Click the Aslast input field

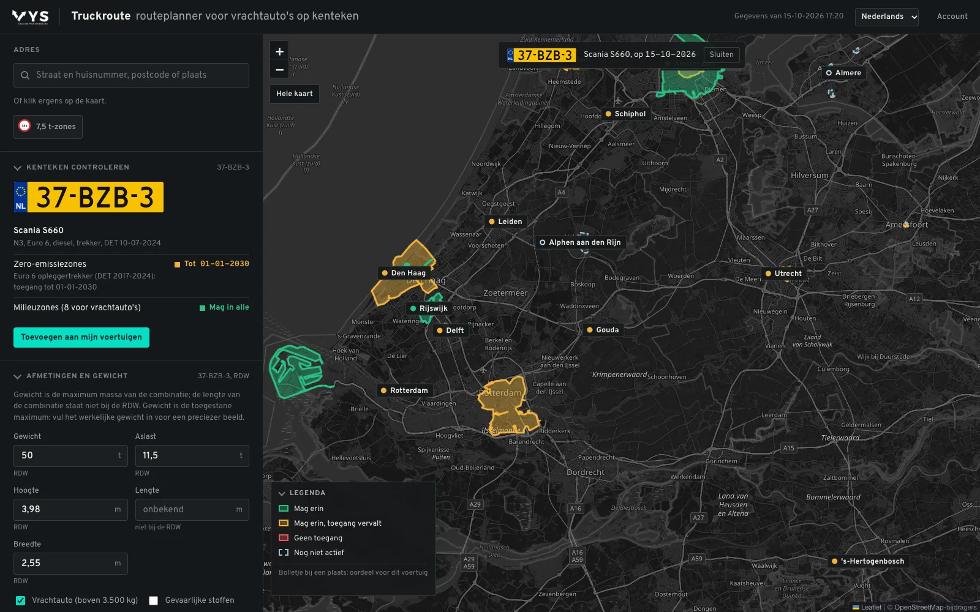(x=192, y=456)
